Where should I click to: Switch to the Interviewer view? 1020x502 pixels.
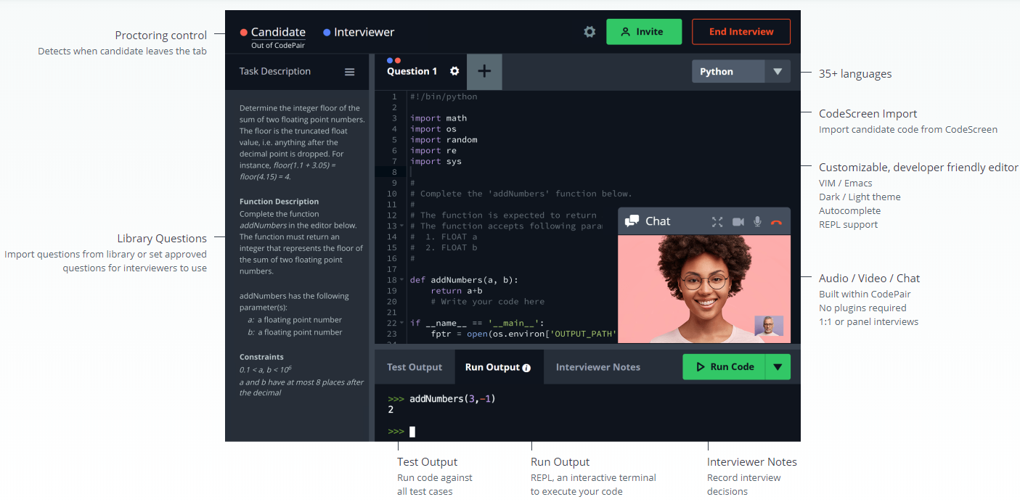(x=364, y=32)
